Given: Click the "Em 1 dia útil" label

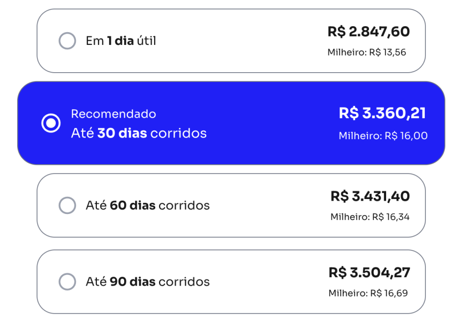Looking at the screenshot, I should [x=121, y=41].
